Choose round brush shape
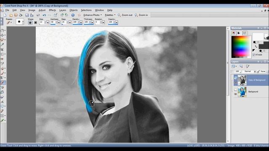The height and width of the screenshot is (151, 269). point(30,22)
